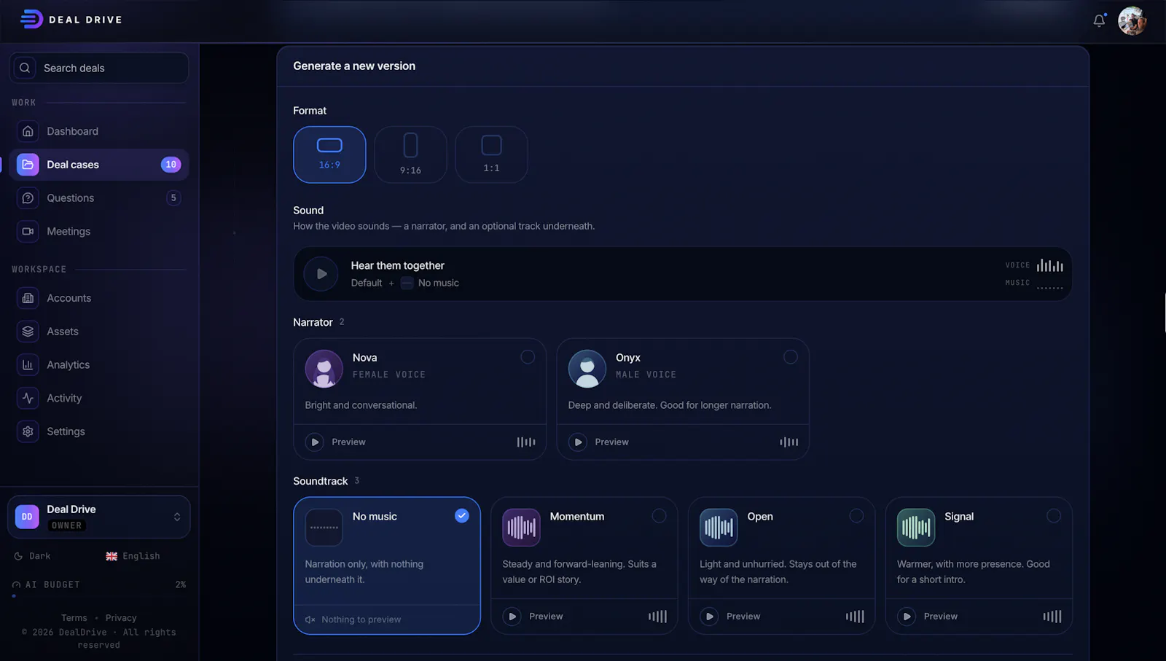
Task: Click the Deal Drive logo icon
Action: (31, 19)
